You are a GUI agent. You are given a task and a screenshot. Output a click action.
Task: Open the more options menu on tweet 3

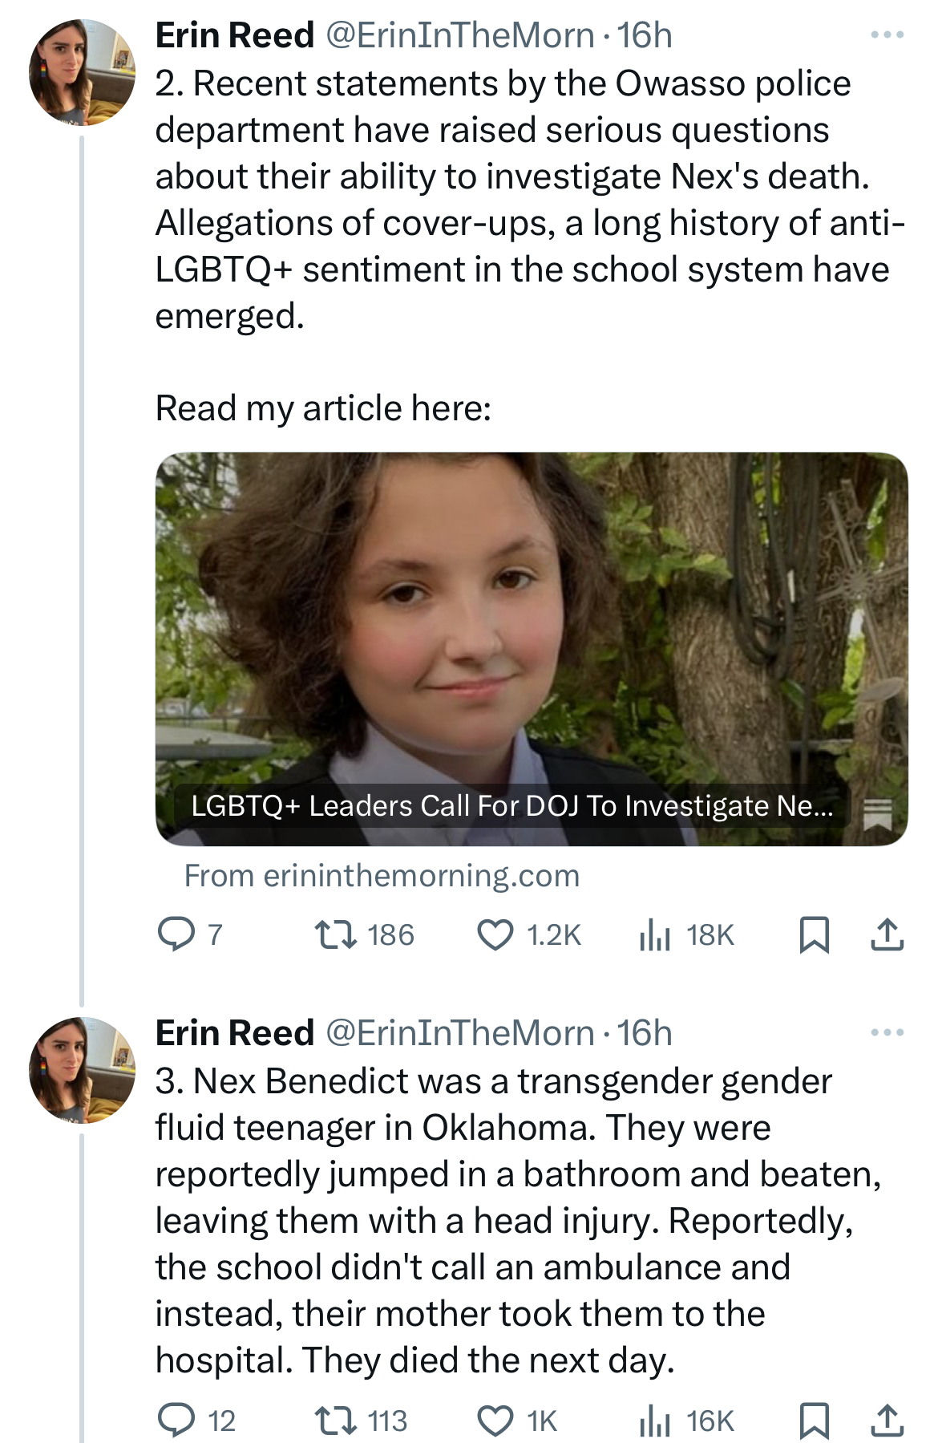pos(887,1033)
